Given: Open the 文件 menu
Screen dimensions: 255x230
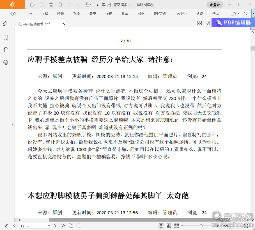Looking at the screenshot, I should 13,14.
